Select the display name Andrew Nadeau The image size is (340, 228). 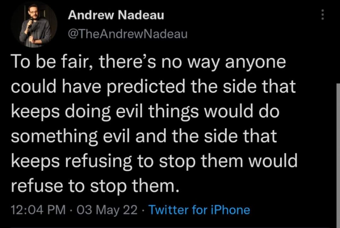tap(117, 15)
